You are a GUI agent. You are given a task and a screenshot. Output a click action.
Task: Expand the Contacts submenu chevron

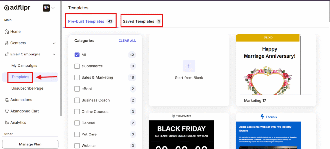[x=54, y=43]
